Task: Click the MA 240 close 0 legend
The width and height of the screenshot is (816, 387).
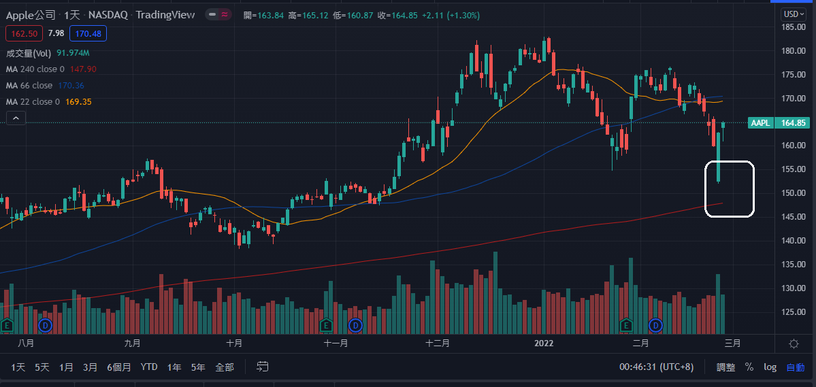Action: (35, 69)
